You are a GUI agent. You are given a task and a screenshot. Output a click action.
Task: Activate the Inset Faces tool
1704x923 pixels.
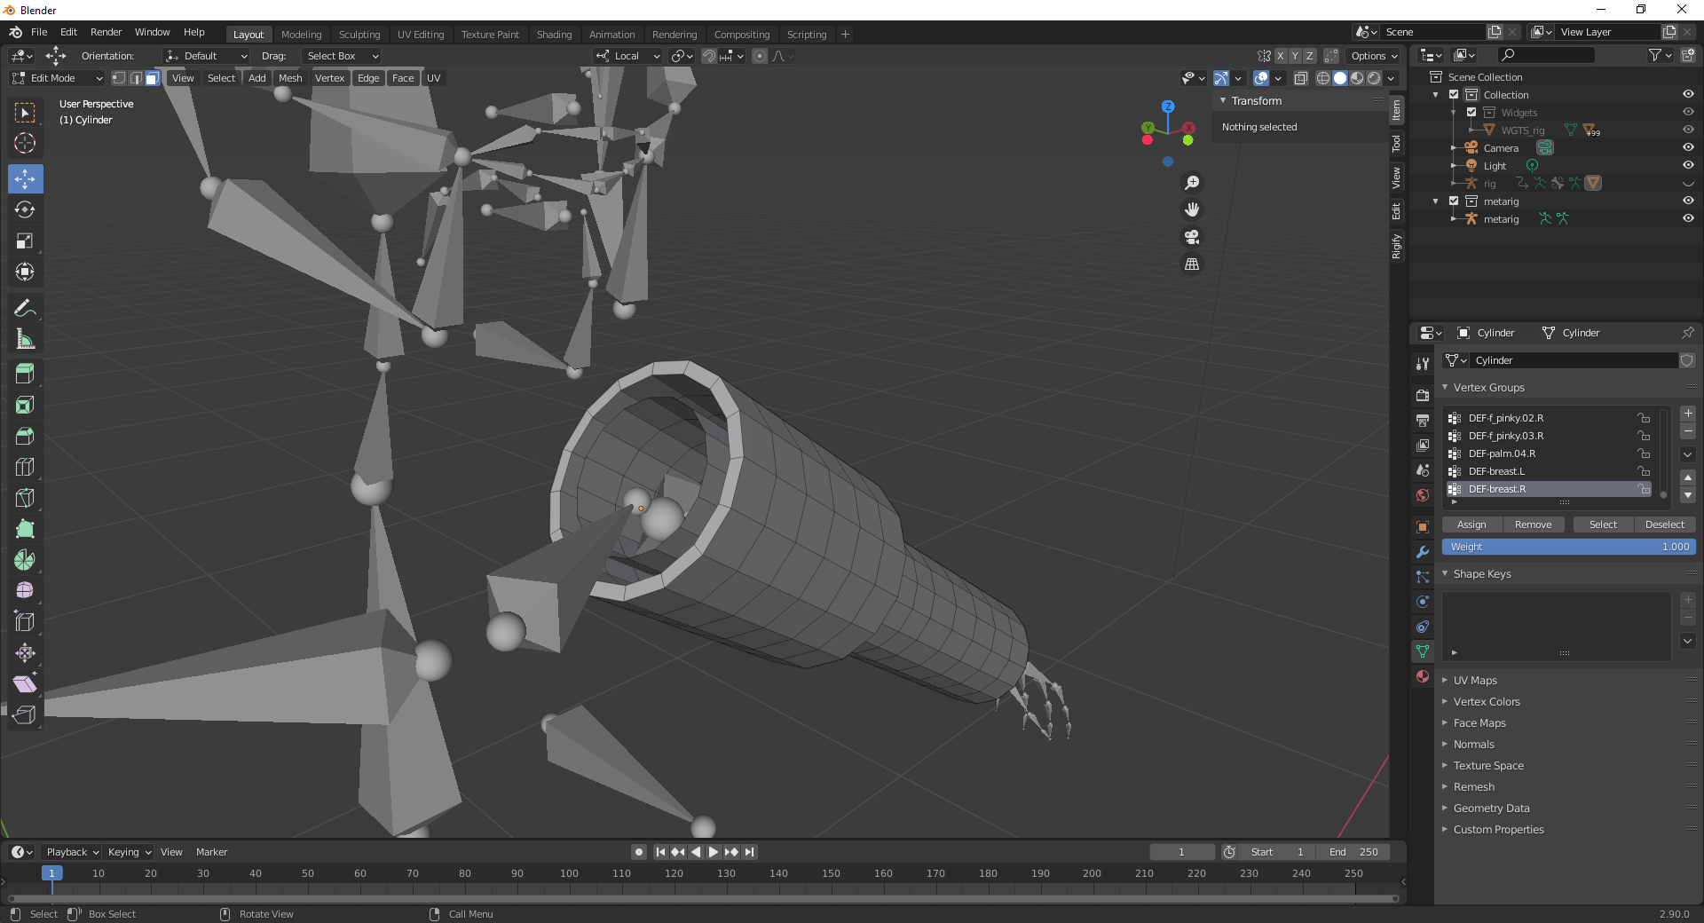pyautogui.click(x=25, y=405)
